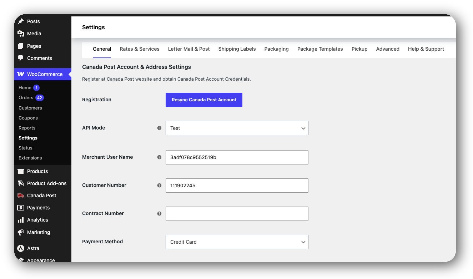Open the Coupons submenu link
The height and width of the screenshot is (279, 473).
coord(28,118)
